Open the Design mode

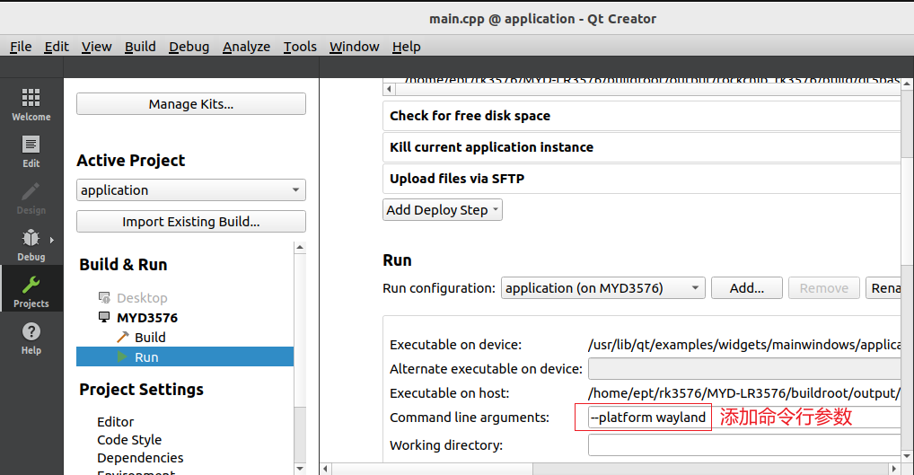31,198
